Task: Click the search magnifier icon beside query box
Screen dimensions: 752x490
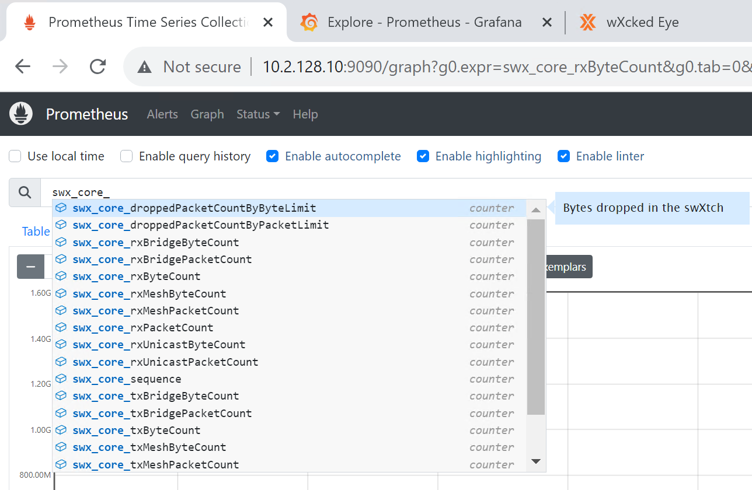Action: coord(25,192)
